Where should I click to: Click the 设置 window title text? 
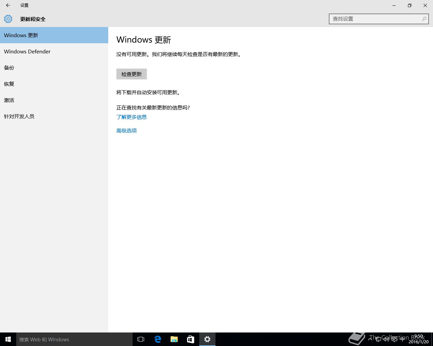(24, 5)
